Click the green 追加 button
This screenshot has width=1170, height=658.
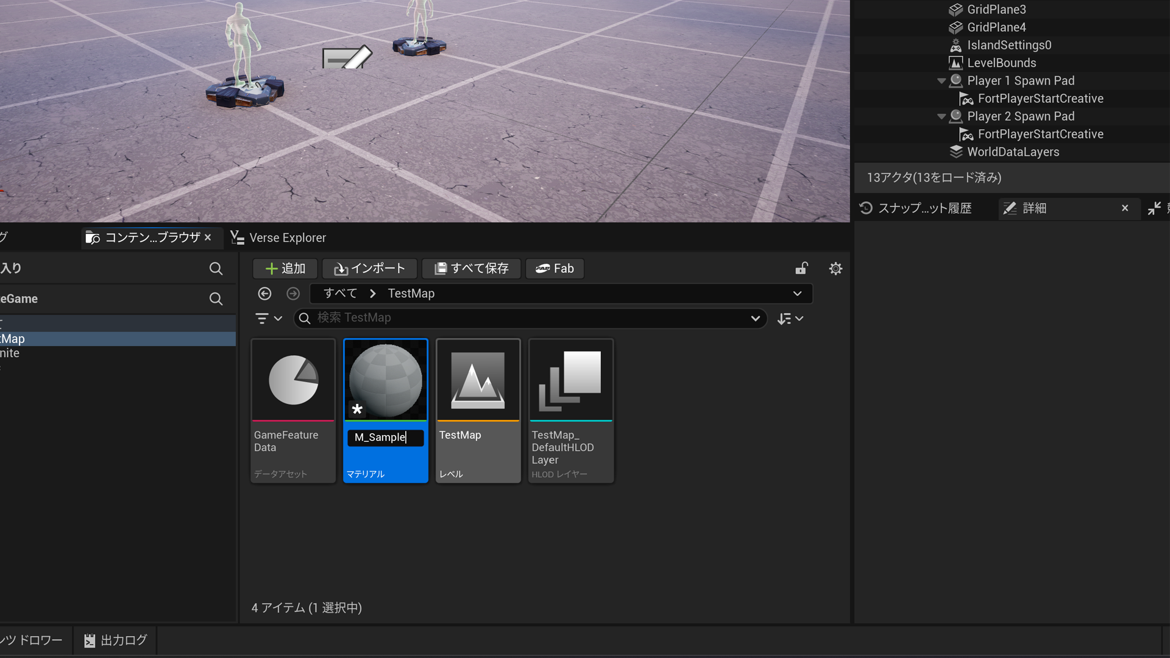point(284,268)
